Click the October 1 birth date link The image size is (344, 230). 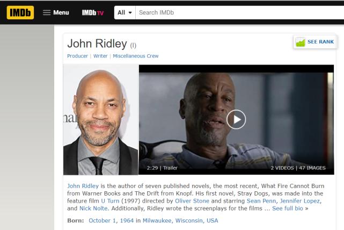(102, 220)
